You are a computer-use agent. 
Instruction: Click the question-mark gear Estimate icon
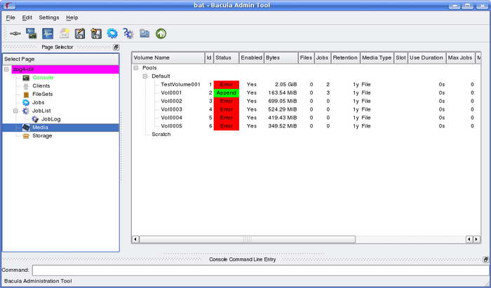click(128, 34)
